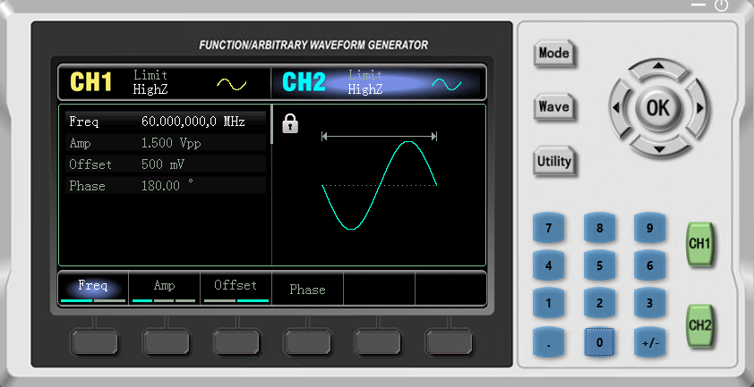Click the down arrow navigation key
The width and height of the screenshot is (754, 387).
[x=659, y=147]
